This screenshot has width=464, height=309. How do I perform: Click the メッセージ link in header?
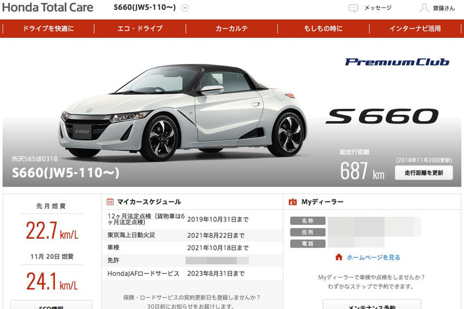click(x=378, y=8)
